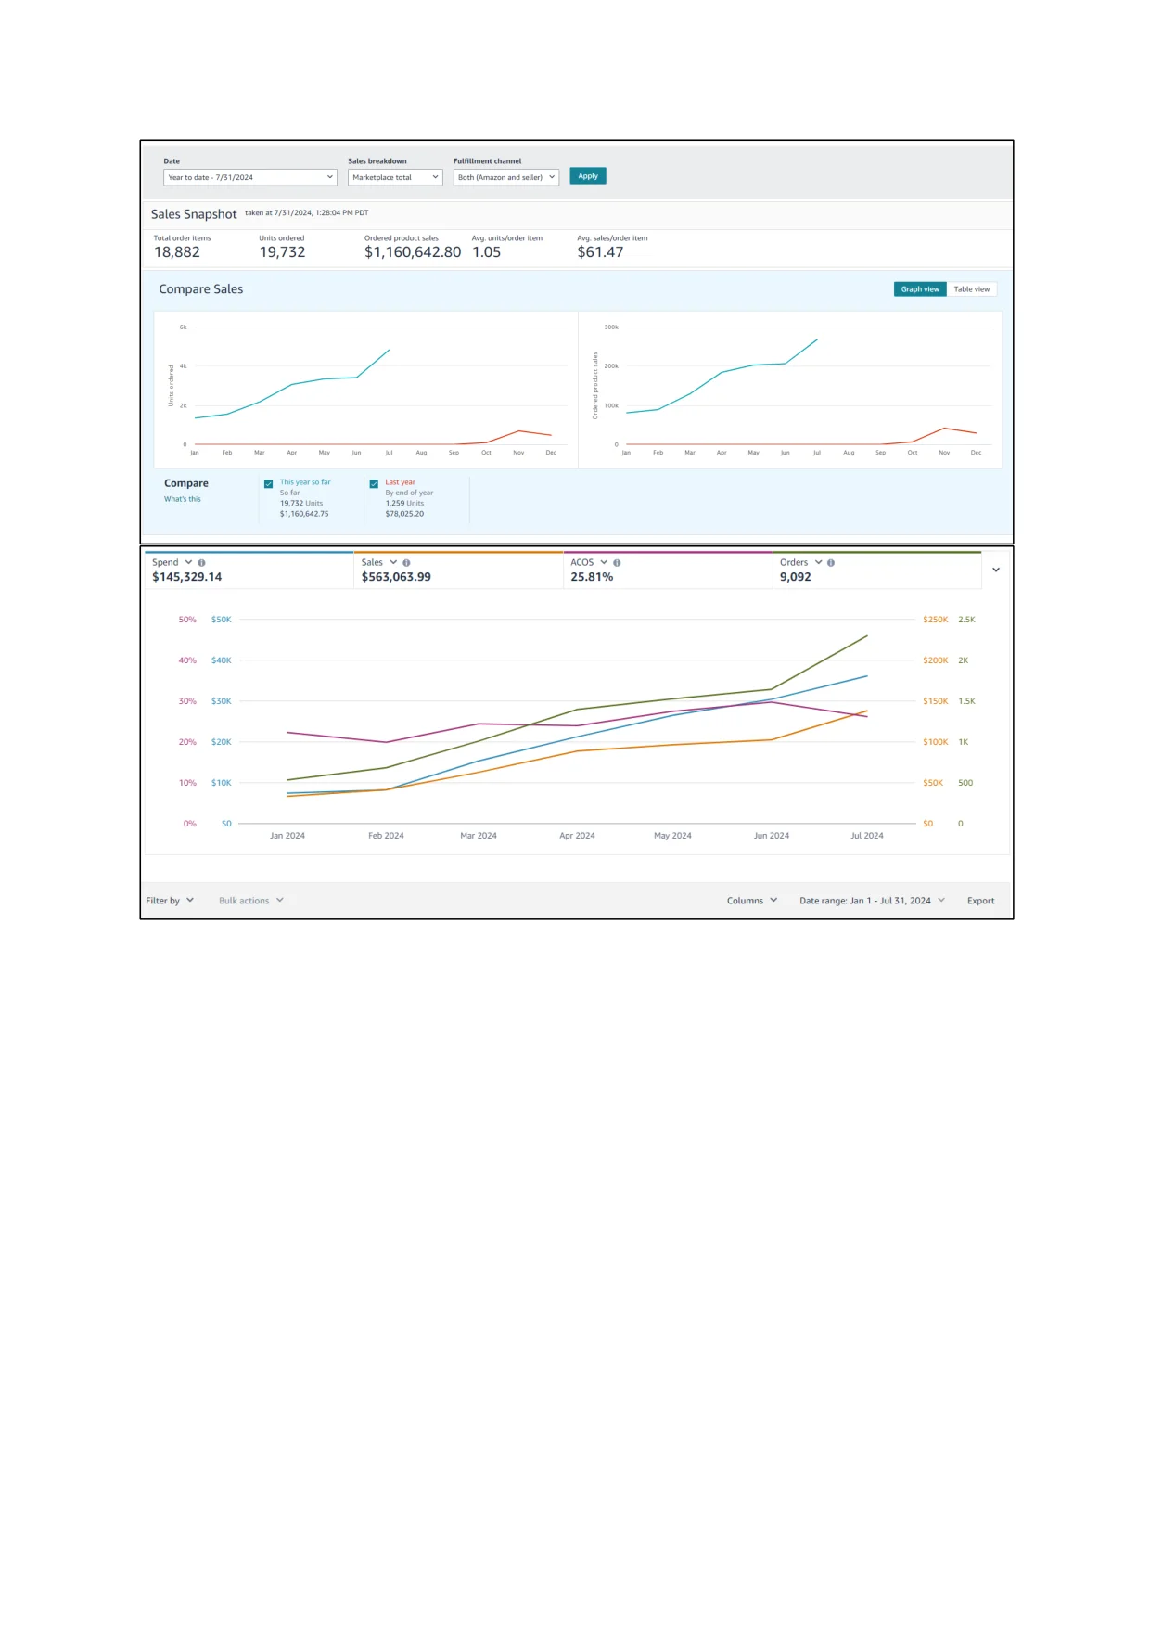Click the Orders info icon
Image resolution: width=1150 pixels, height=1627 pixels.
pyautogui.click(x=831, y=563)
